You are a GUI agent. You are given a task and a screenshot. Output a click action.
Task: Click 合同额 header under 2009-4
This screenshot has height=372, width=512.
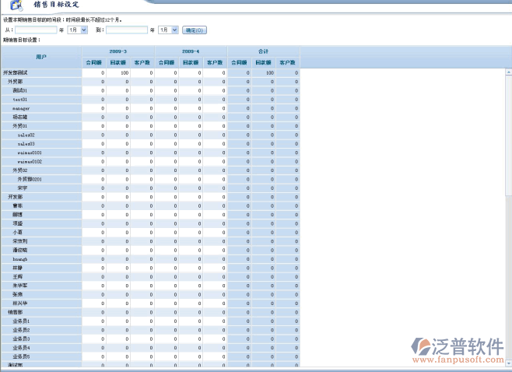coord(167,62)
